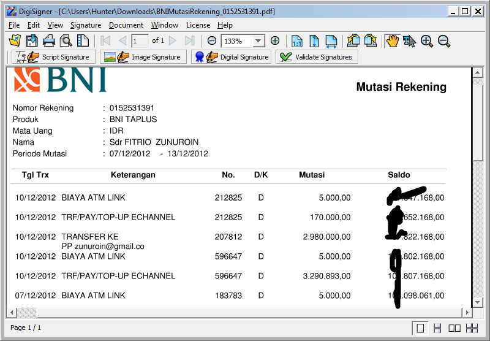
Task: Click the vertical scrollbar up arrow
Action: point(477,73)
